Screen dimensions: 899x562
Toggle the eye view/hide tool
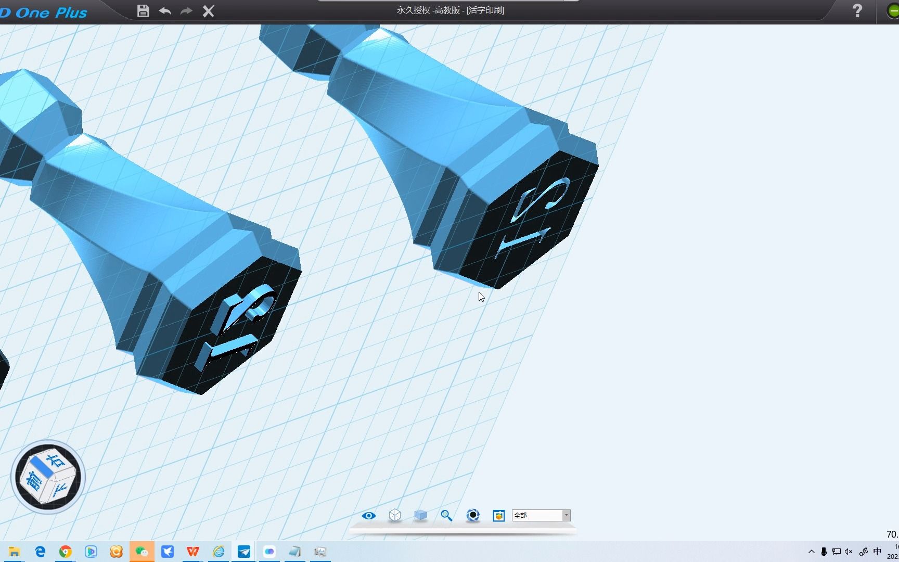[369, 516]
